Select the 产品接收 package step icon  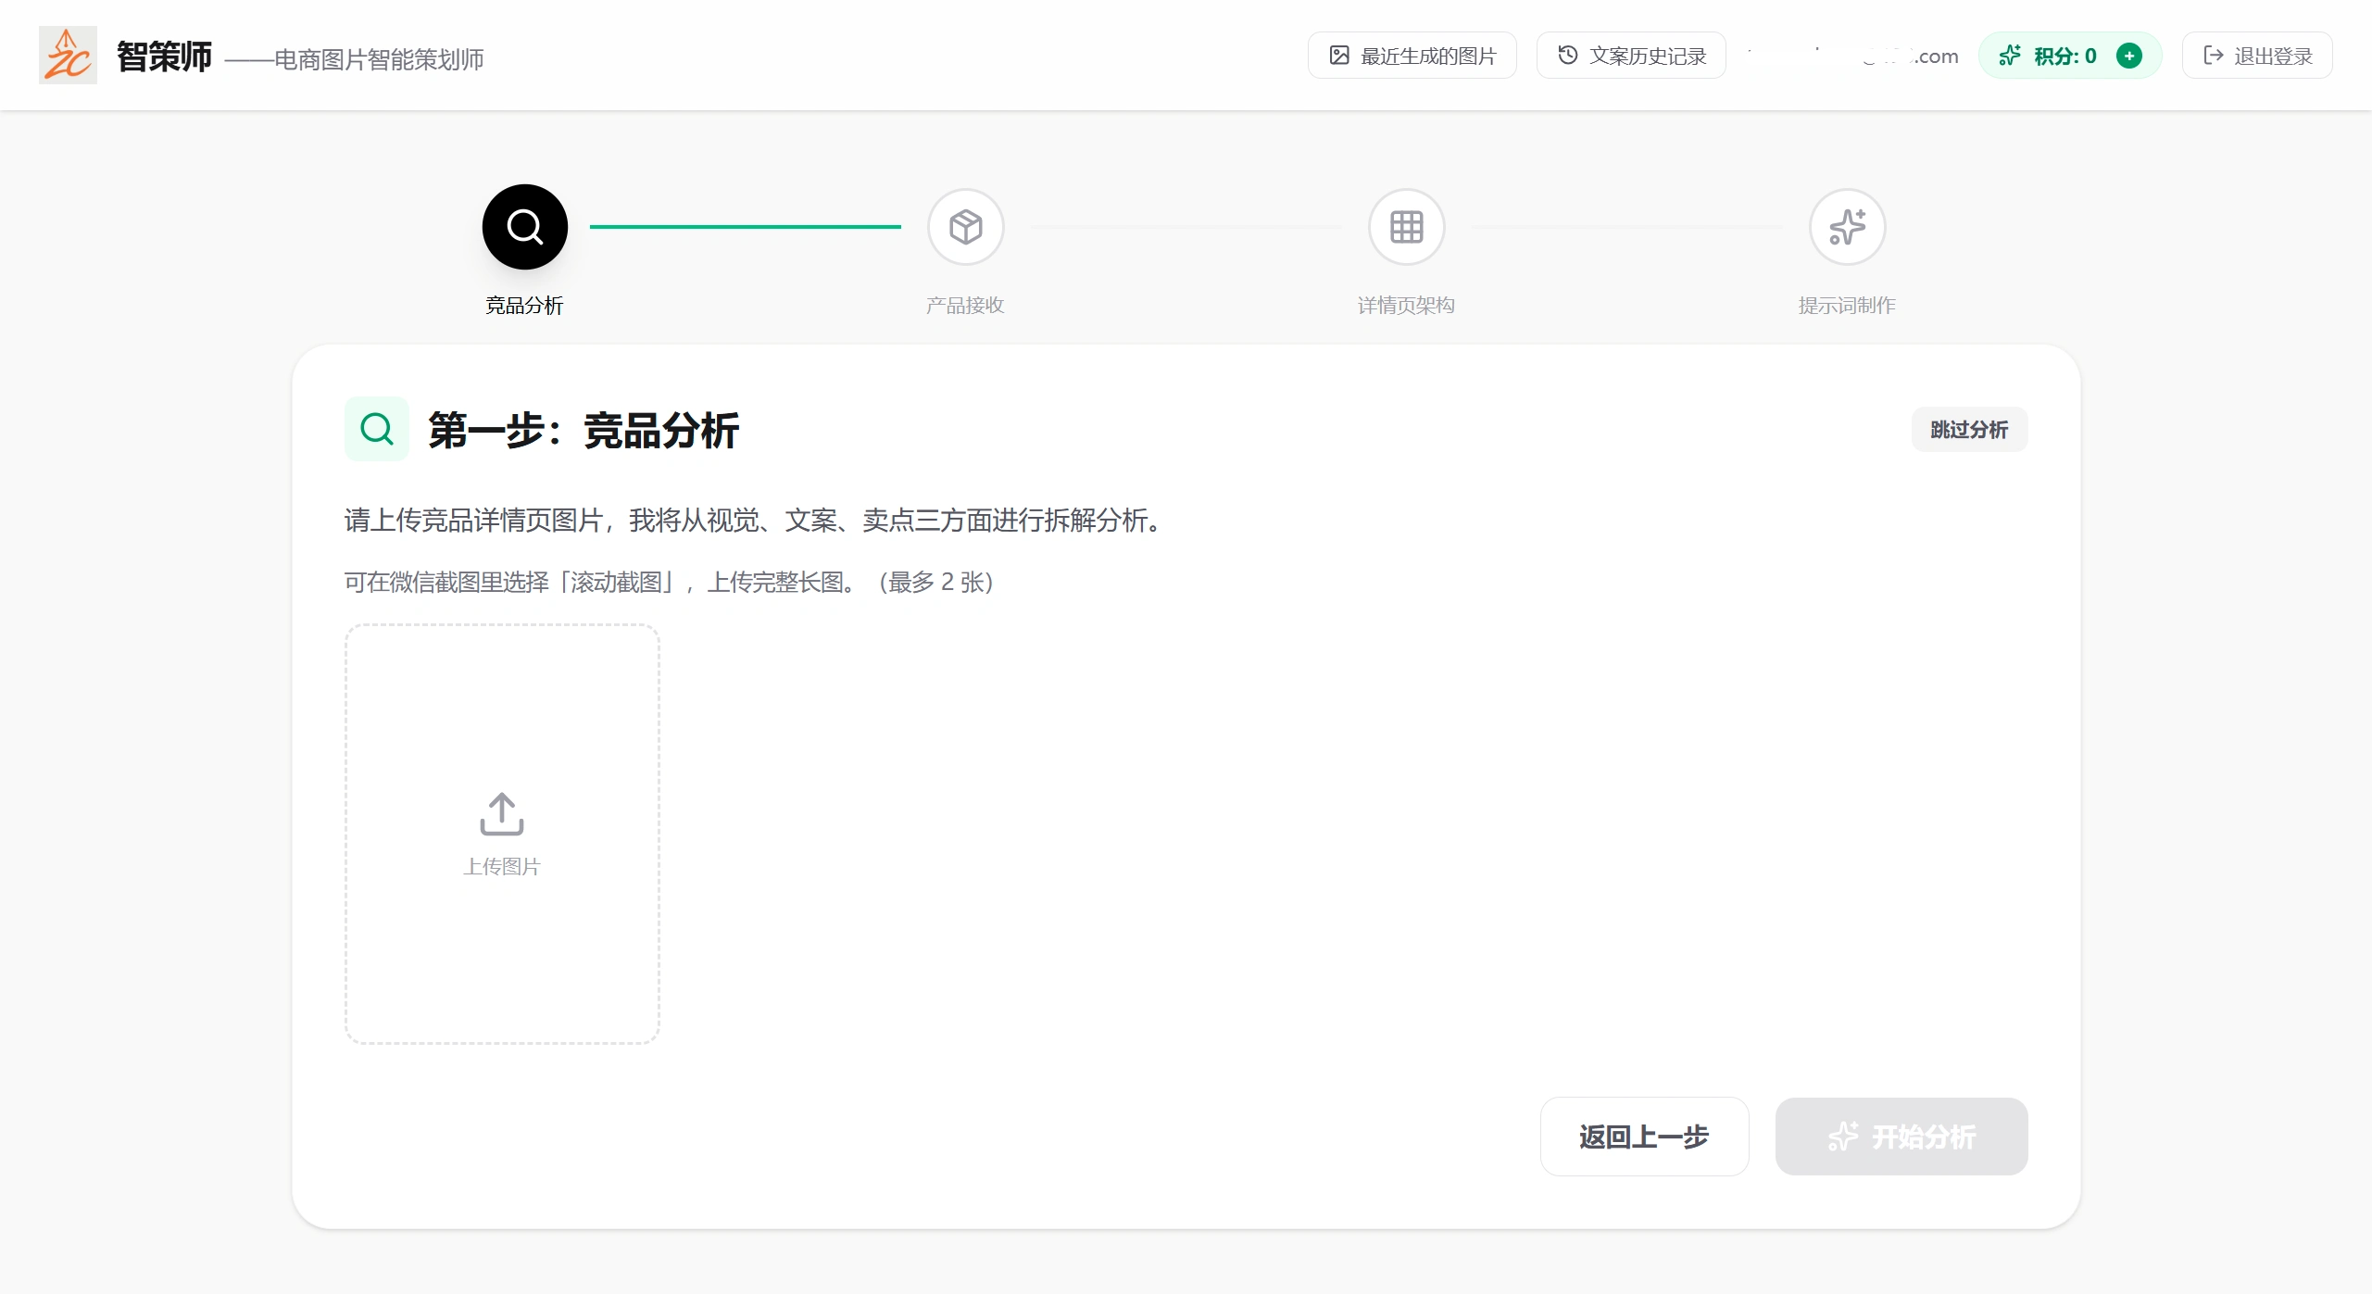click(965, 226)
